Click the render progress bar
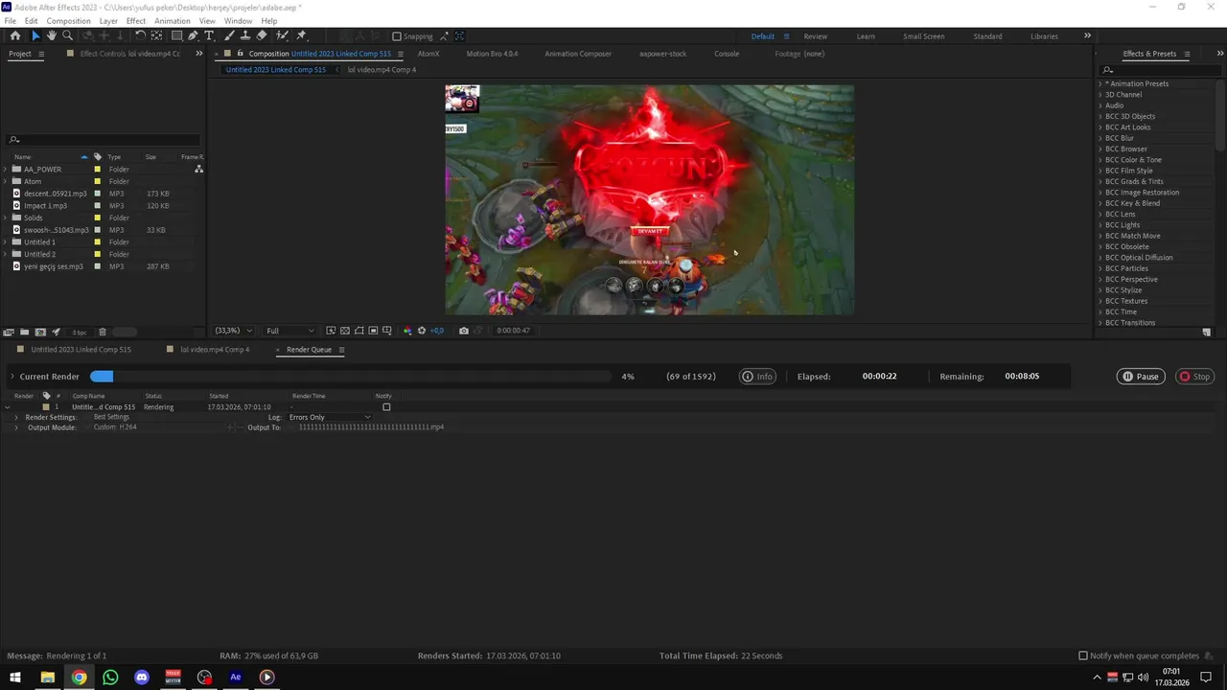1227x690 pixels. [x=350, y=377]
